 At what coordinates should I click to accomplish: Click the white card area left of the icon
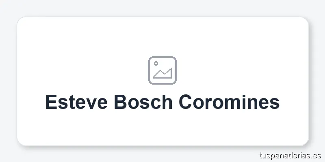(x=81, y=70)
